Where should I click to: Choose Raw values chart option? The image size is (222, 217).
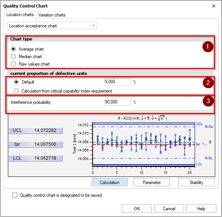[13, 64]
